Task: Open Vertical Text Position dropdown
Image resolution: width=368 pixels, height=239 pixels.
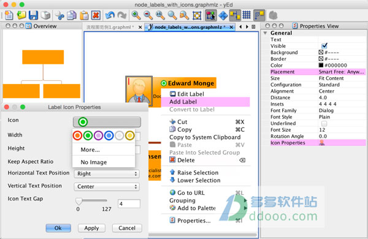Action: pos(107,187)
